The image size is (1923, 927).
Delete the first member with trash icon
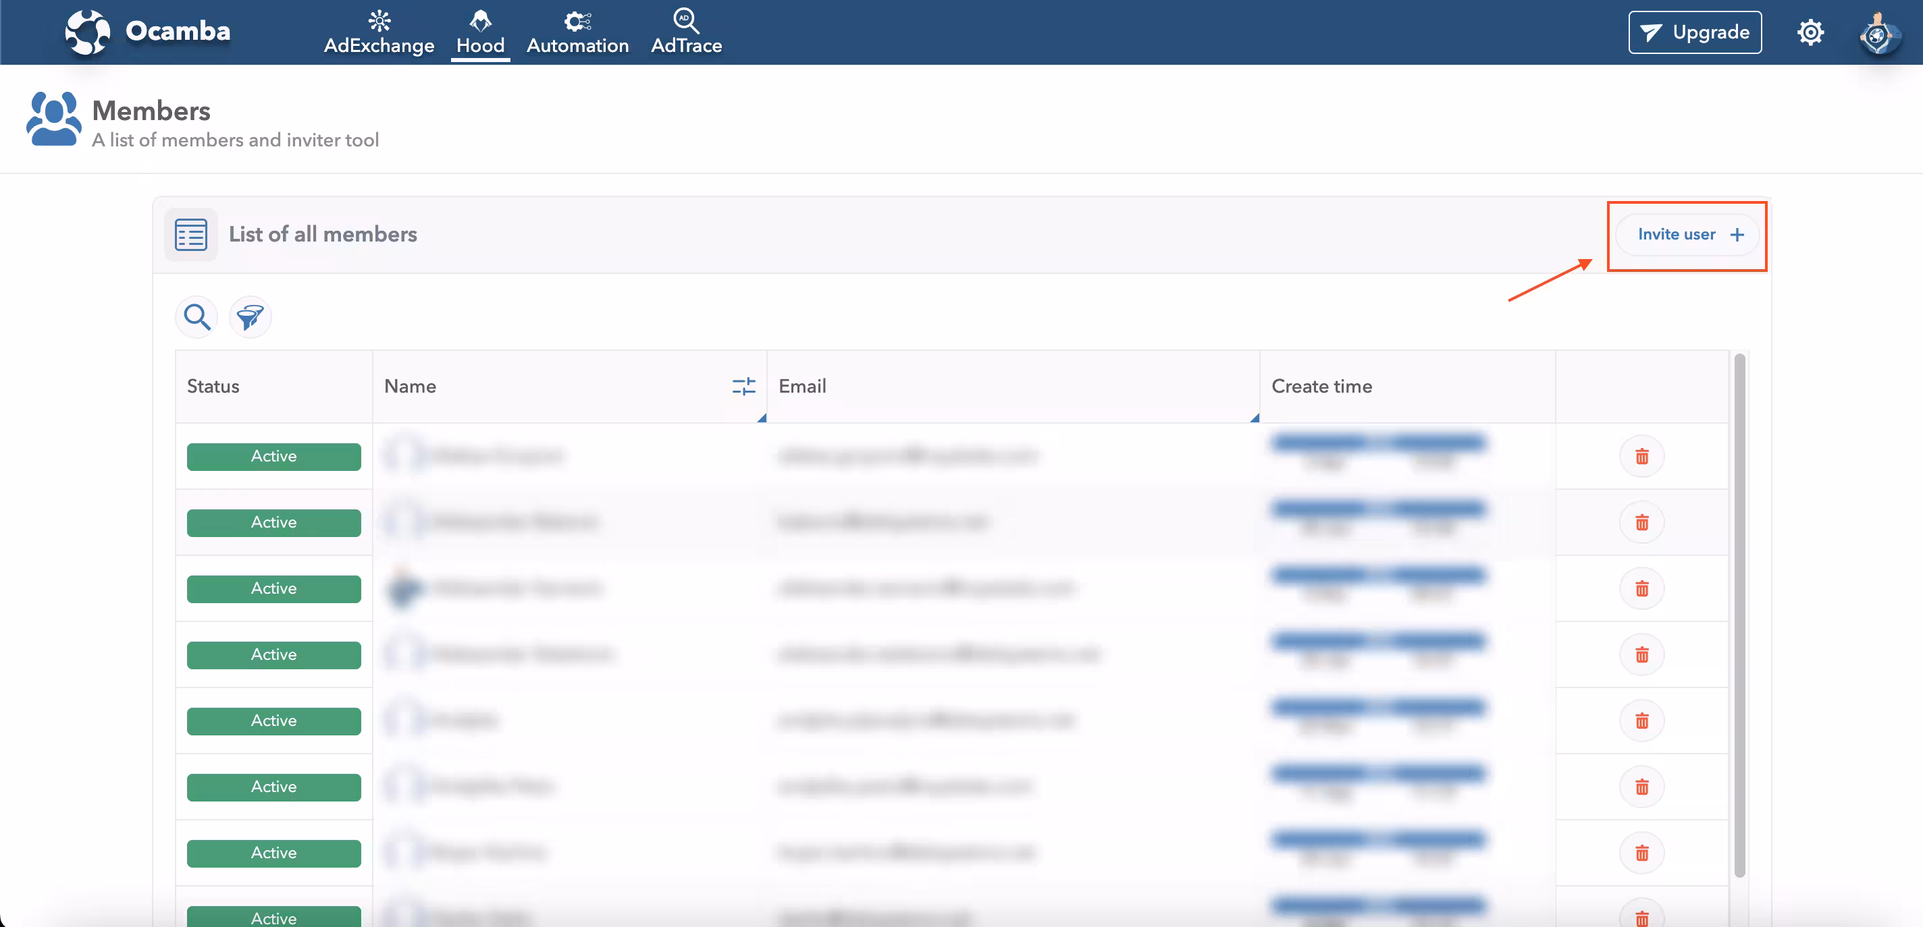pyautogui.click(x=1641, y=456)
